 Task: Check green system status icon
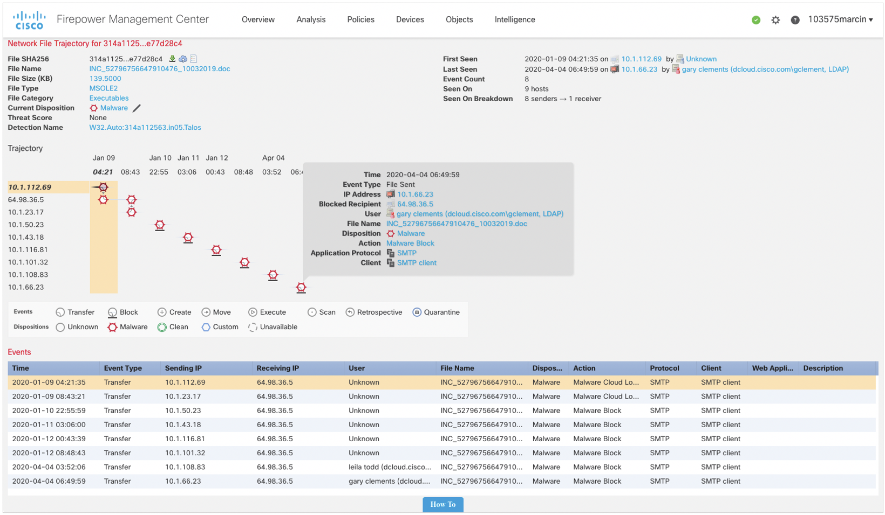tap(756, 20)
